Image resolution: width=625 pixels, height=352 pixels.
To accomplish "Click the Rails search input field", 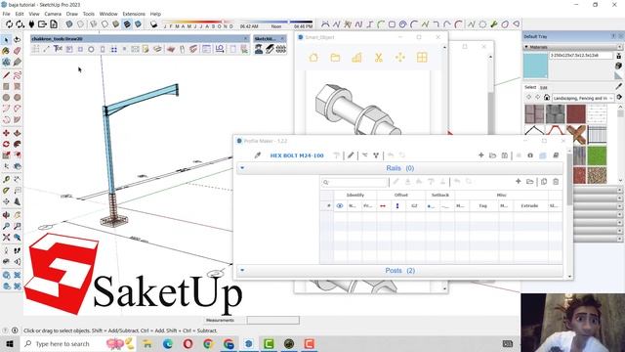I will coord(354,183).
